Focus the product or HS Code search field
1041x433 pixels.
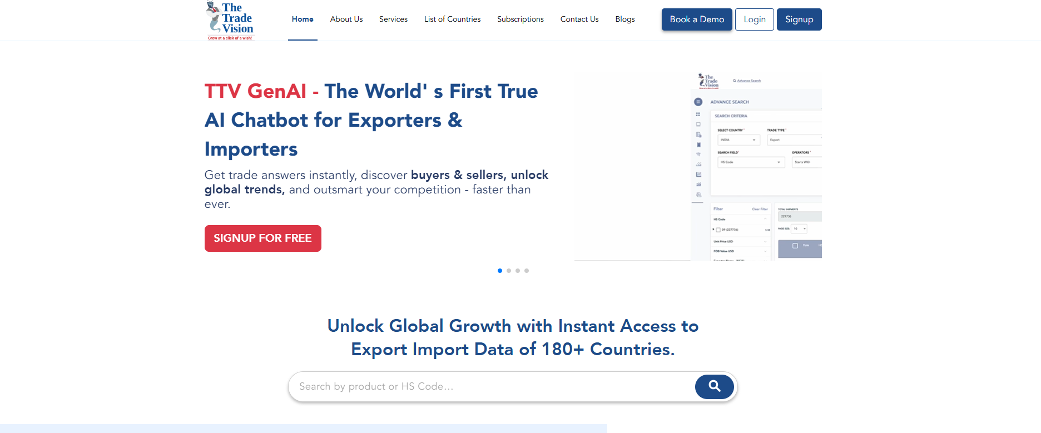(489, 386)
